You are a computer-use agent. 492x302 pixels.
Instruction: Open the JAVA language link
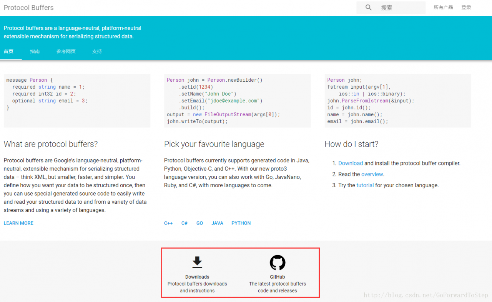217,223
